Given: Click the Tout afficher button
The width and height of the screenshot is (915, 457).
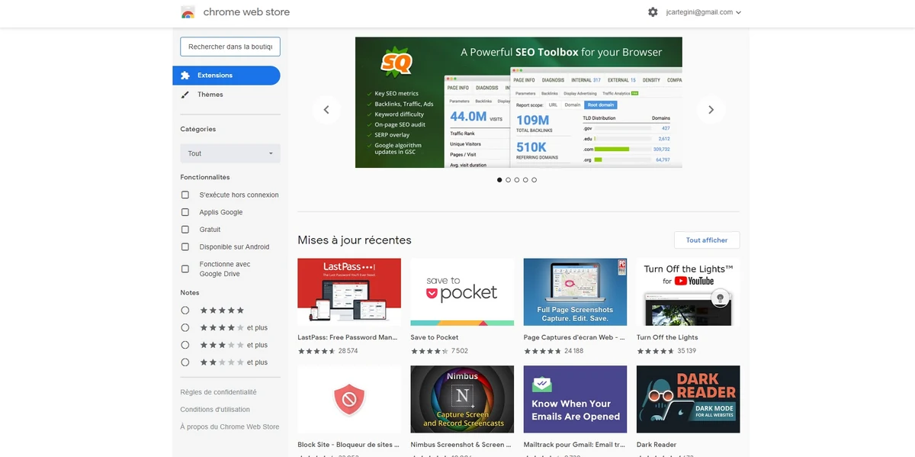Looking at the screenshot, I should click(x=706, y=239).
